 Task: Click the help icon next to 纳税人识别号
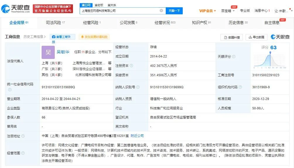pos(138,87)
